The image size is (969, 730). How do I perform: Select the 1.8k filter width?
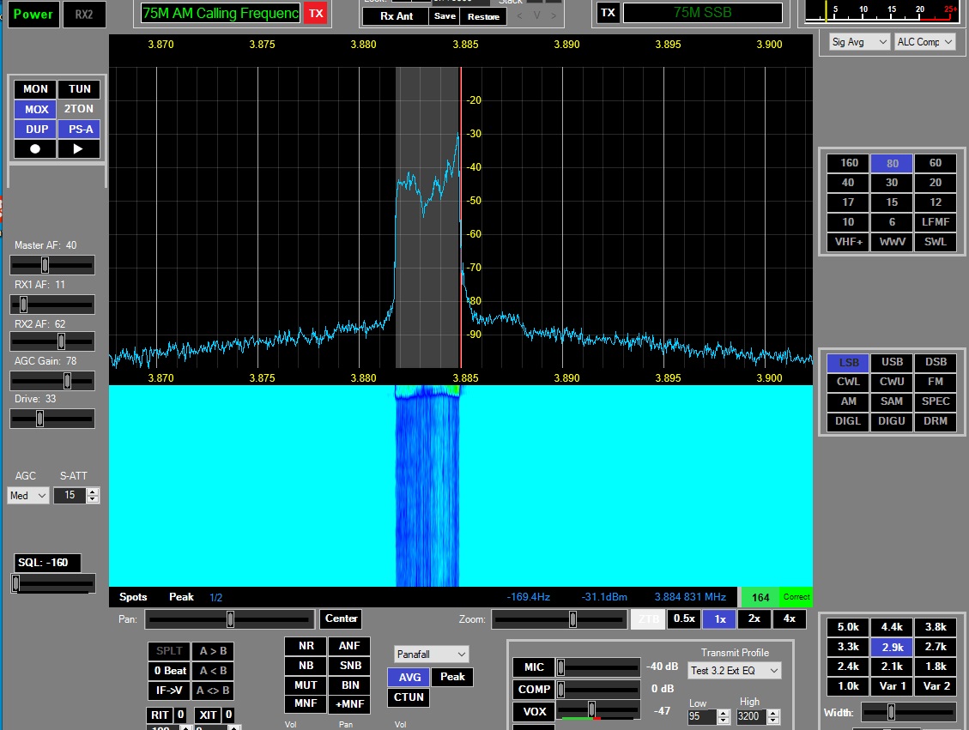(936, 667)
